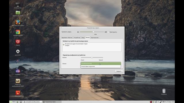Toggle the Mute checkbox
The image size is (184, 103).
coord(108,32)
